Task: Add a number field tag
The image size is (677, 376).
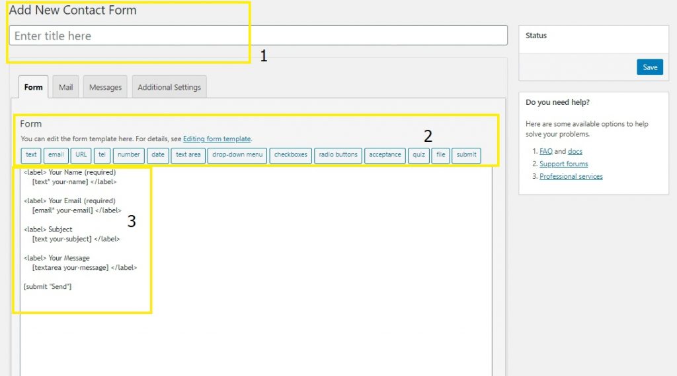Action: coord(129,155)
